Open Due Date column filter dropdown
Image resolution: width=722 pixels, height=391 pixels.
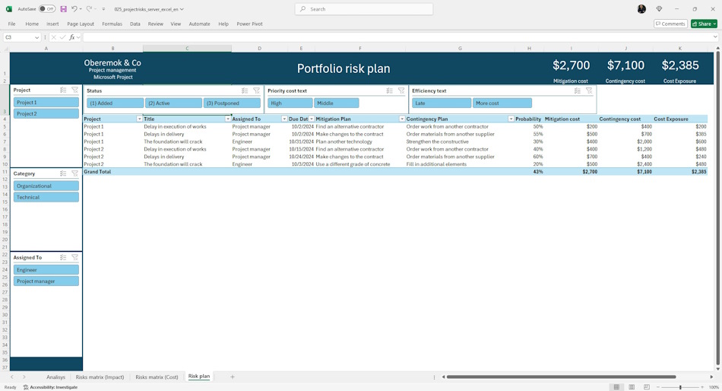point(312,119)
